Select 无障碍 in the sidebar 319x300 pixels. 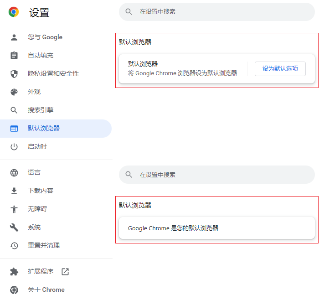[x=56, y=209]
